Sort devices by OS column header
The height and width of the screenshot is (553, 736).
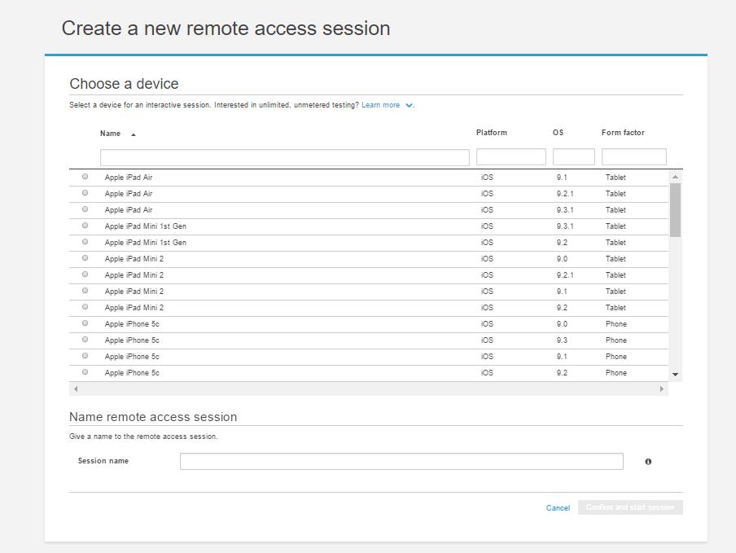[x=558, y=133]
